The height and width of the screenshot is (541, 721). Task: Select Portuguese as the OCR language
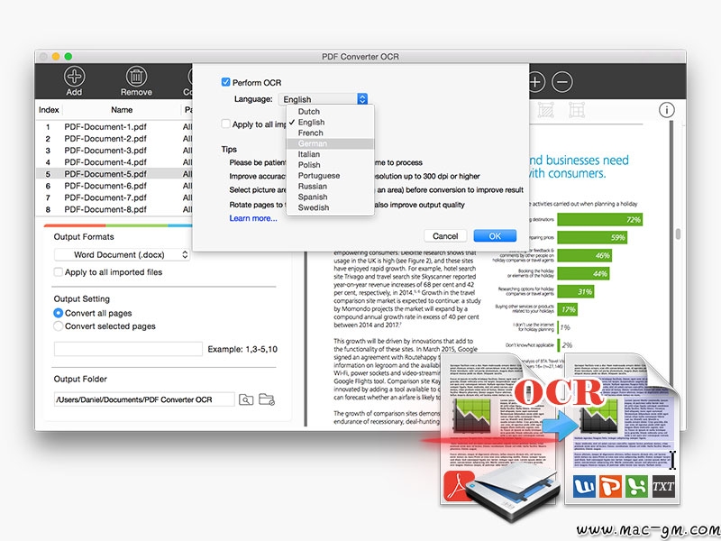click(330, 175)
